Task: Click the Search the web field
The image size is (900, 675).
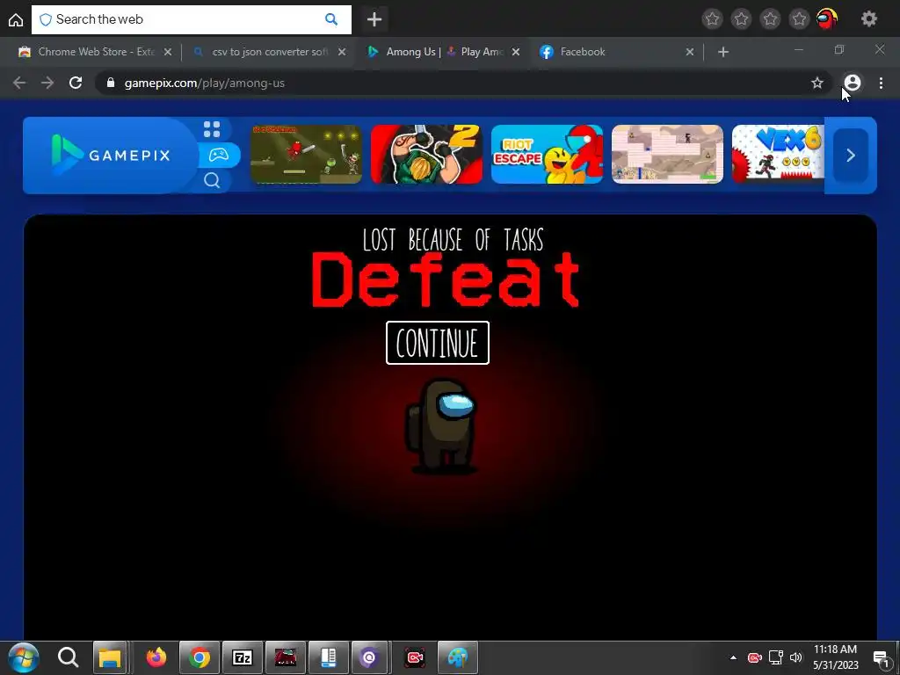Action: pyautogui.click(x=191, y=19)
